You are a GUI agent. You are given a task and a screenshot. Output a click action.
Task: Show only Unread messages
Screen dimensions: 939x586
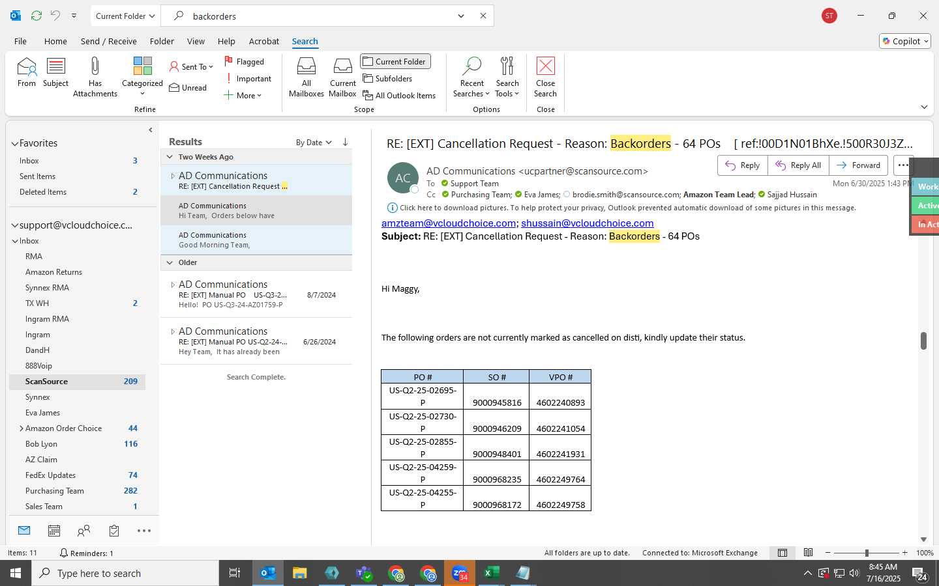click(x=188, y=87)
